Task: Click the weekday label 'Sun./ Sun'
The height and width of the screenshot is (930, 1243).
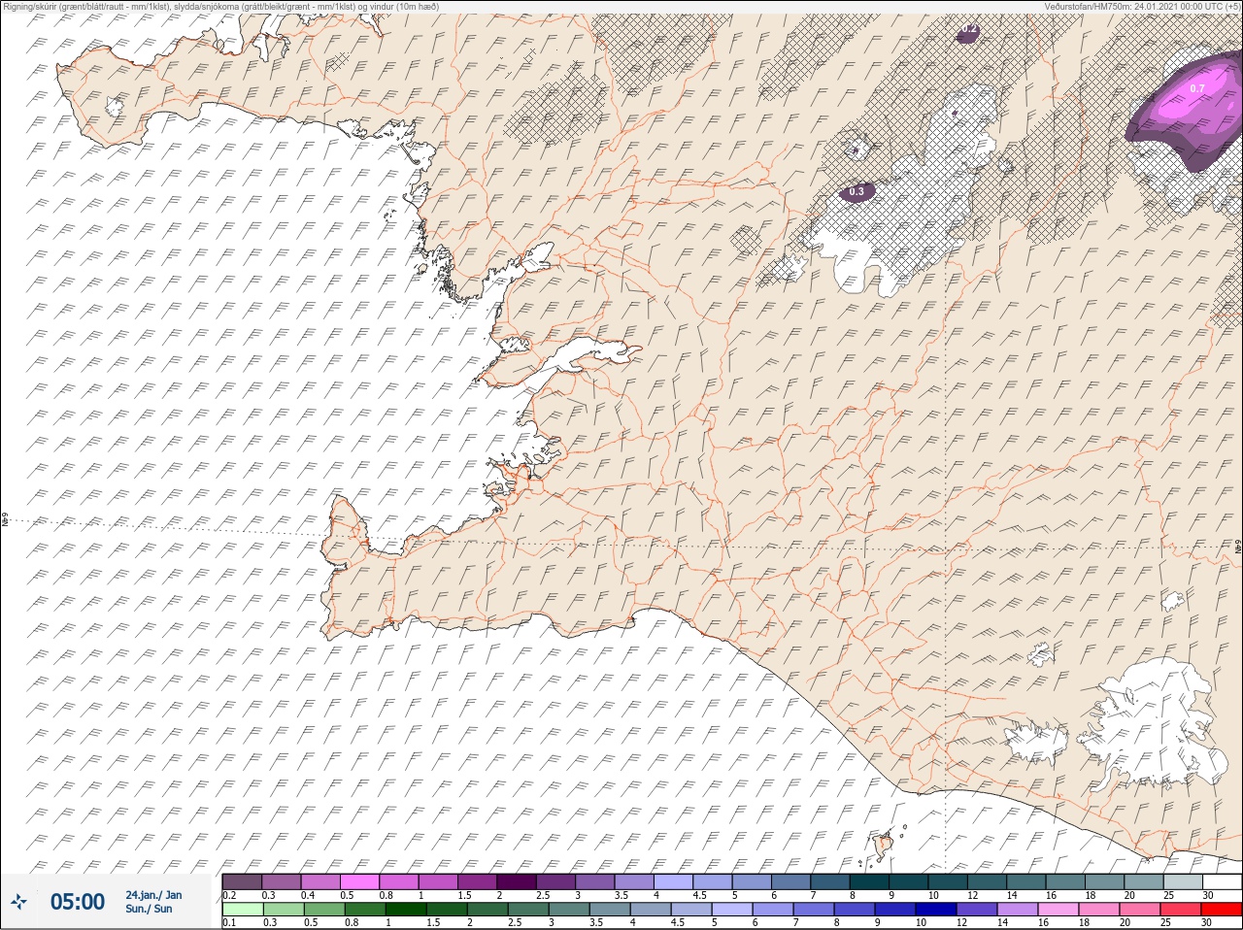Action: pyautogui.click(x=149, y=909)
